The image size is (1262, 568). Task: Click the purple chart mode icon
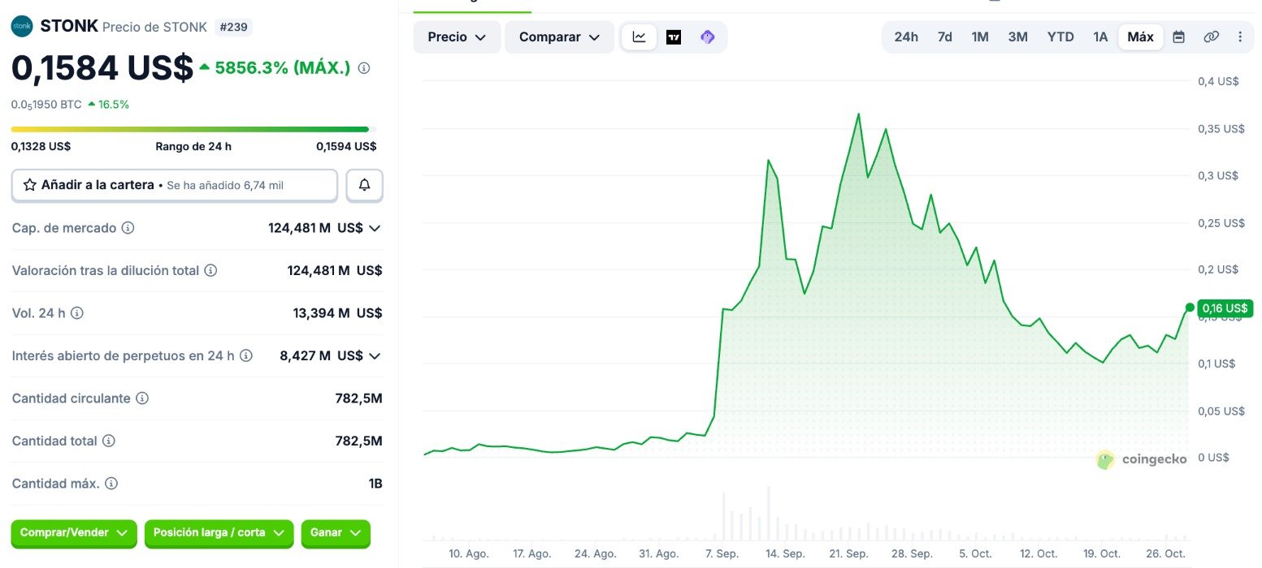[707, 37]
